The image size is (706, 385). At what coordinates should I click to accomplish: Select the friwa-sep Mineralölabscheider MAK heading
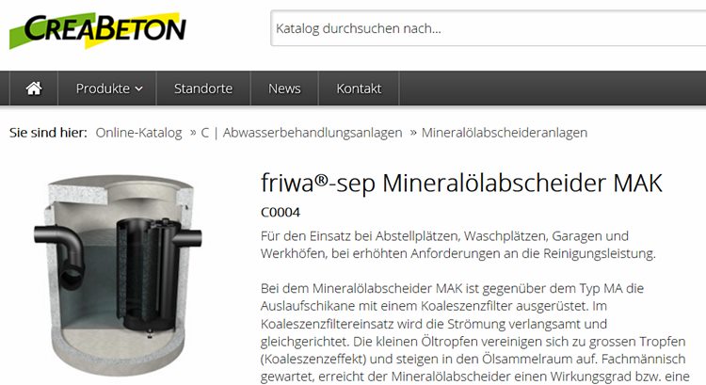pos(461,184)
